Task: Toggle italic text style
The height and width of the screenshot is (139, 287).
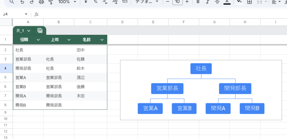Action: (207, 2)
